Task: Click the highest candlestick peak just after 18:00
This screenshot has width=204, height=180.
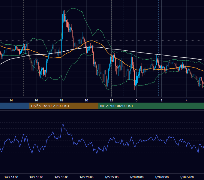Action: click(x=64, y=16)
